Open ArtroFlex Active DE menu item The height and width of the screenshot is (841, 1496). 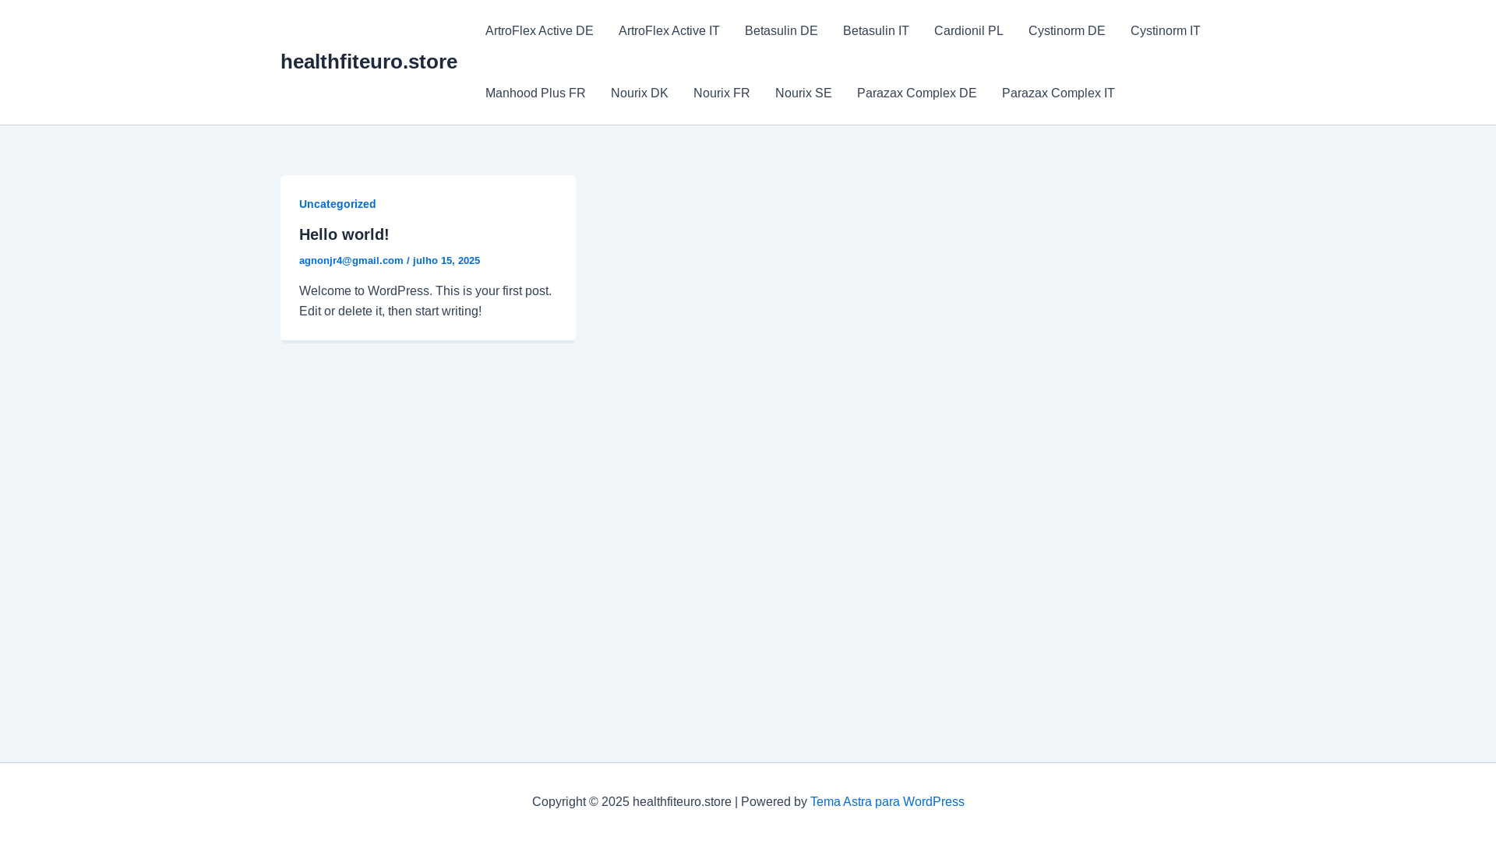pyautogui.click(x=539, y=31)
